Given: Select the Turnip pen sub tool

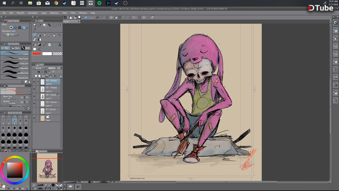Looking at the screenshot, I should pos(15,63).
